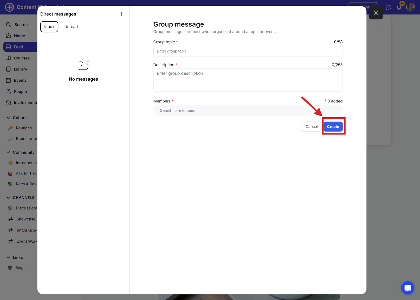Focus the Group topic input field
Screen dimensions: 420x300
pos(248,51)
